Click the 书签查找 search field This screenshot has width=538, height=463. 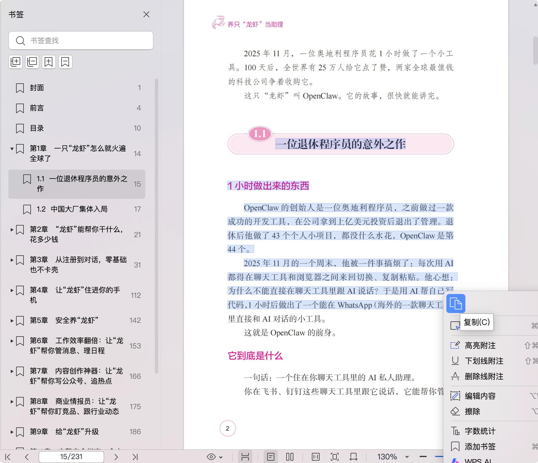(81, 40)
